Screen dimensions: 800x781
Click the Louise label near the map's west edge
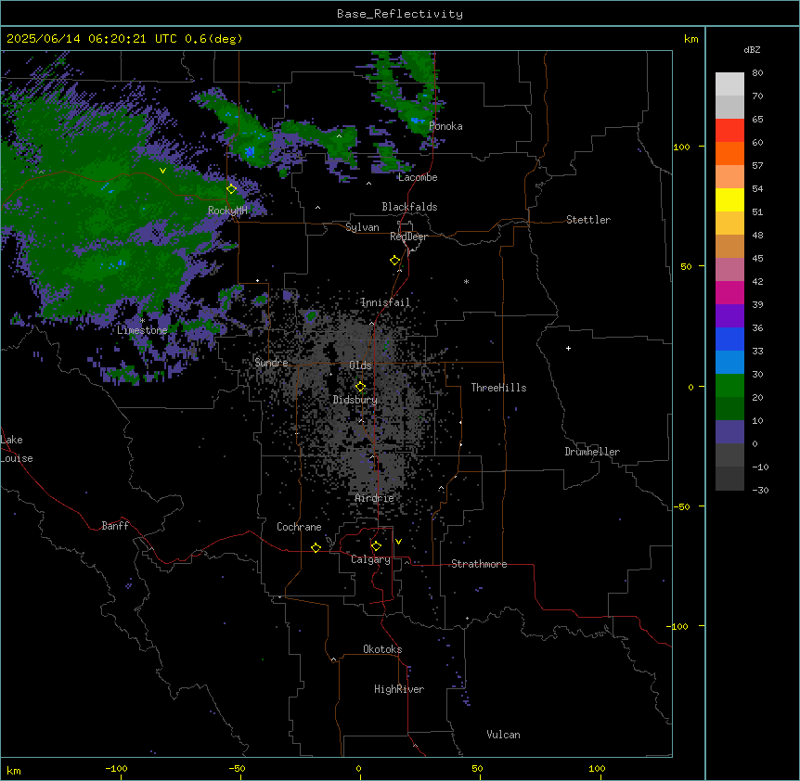tap(17, 458)
